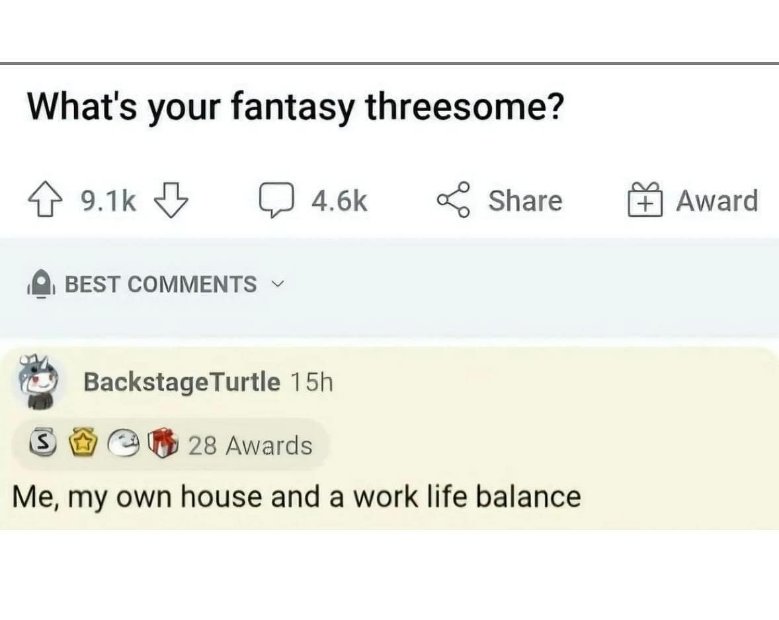Click the Share icon

point(453,200)
